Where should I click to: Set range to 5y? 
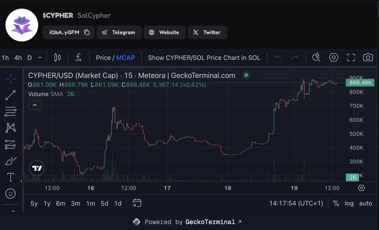(34, 203)
